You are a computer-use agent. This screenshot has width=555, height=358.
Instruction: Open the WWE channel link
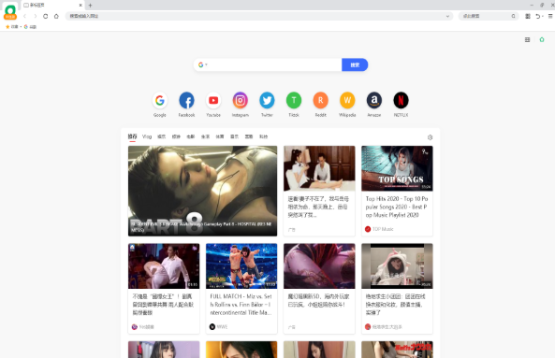pos(218,326)
